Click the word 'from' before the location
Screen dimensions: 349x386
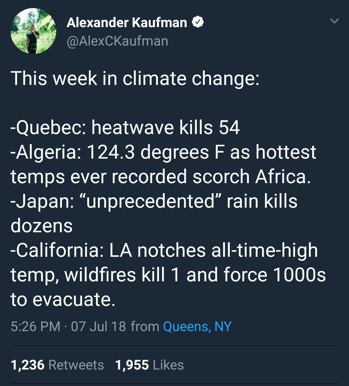[x=145, y=326]
